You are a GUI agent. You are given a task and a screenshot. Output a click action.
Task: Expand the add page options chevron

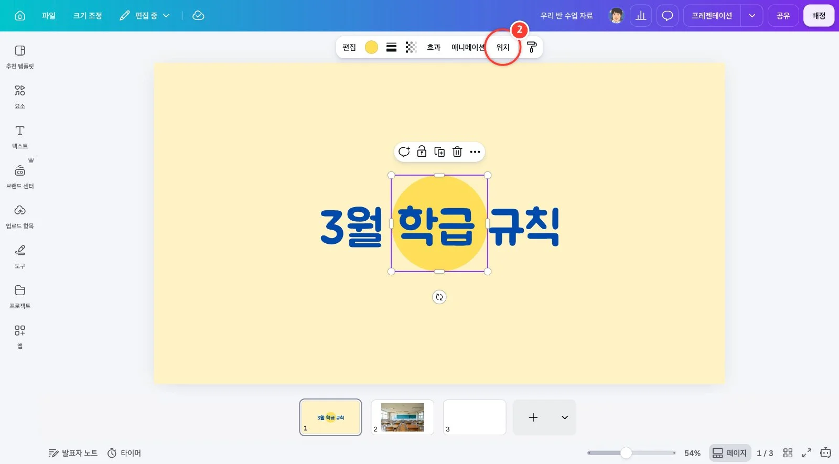[565, 417]
